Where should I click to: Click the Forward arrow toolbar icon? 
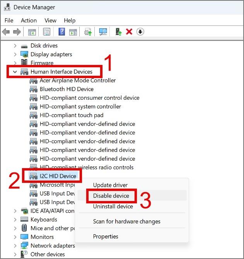[17, 32]
